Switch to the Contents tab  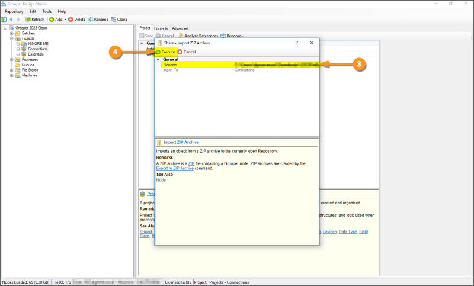pos(161,28)
